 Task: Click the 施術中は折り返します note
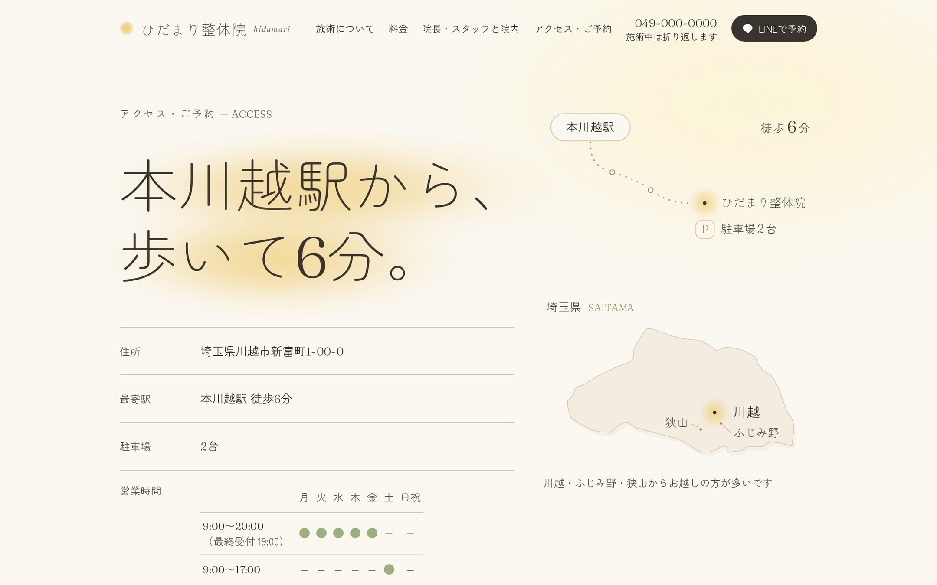[672, 37]
